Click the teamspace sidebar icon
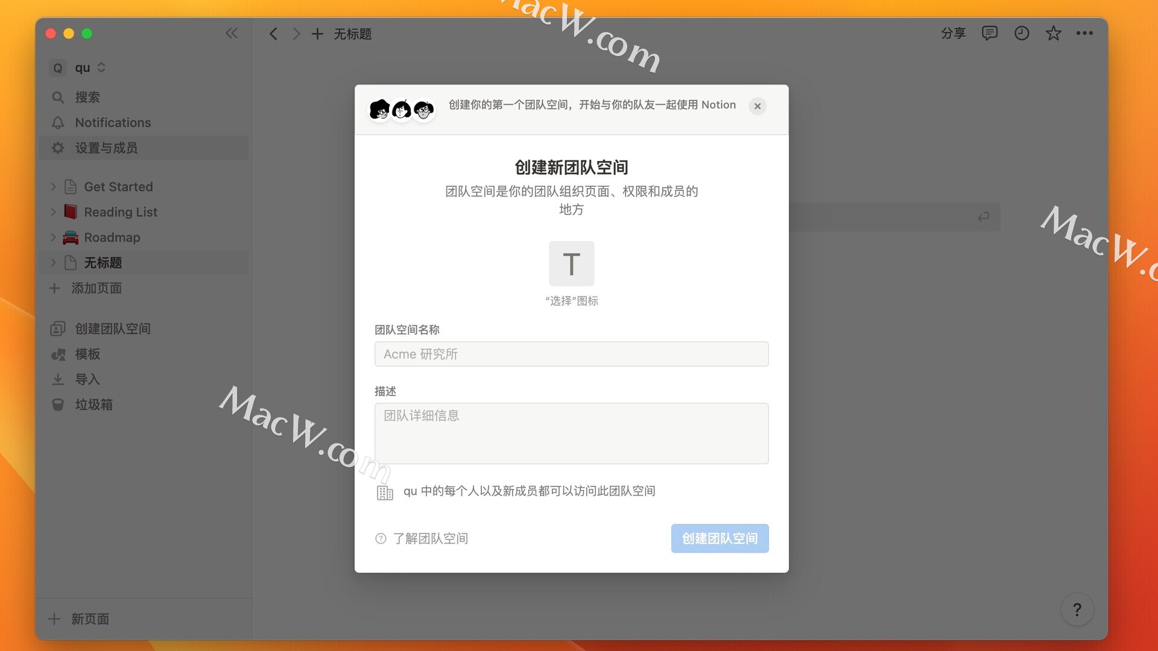The width and height of the screenshot is (1158, 651). click(58, 329)
